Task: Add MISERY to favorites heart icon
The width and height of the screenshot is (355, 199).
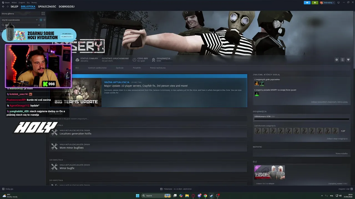Action: pos(348,60)
